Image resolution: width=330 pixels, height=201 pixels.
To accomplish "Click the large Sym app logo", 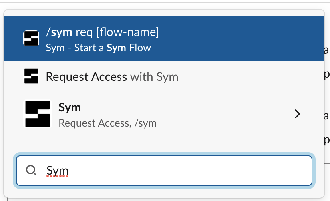I will (x=38, y=114).
